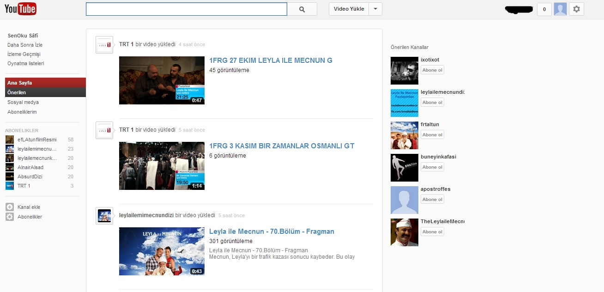Click the buneyinkafasi channel name
Screen dimensions: 604x292
[438, 157]
